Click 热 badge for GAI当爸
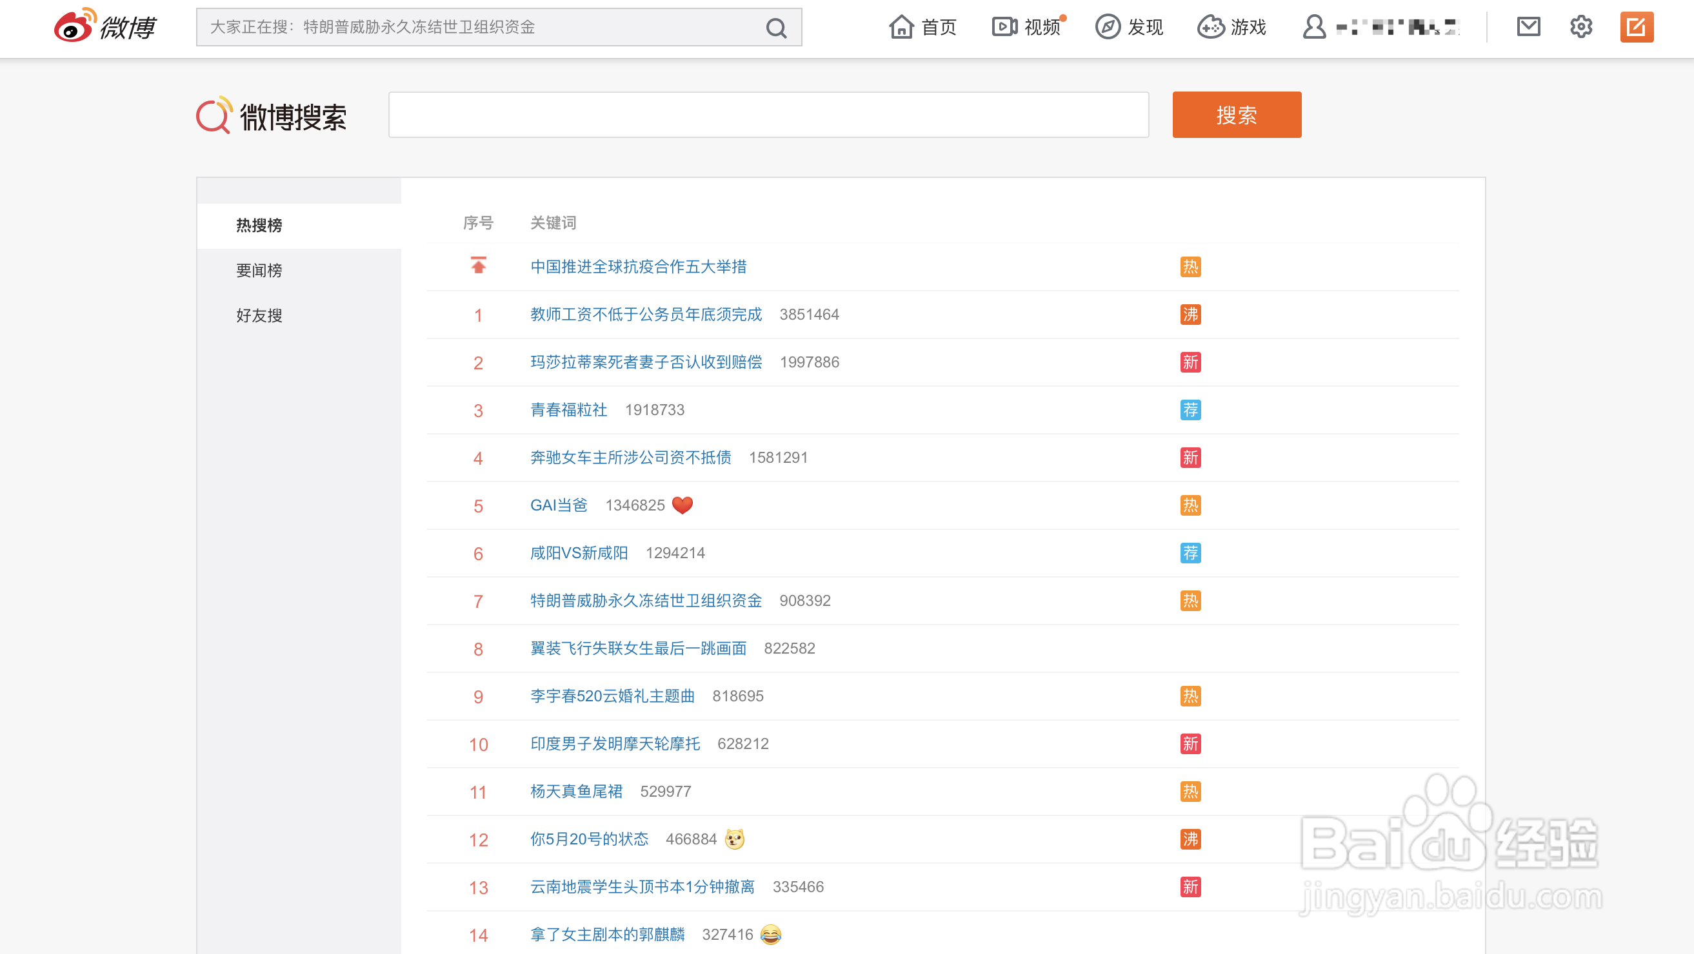1694x954 pixels. coord(1190,505)
